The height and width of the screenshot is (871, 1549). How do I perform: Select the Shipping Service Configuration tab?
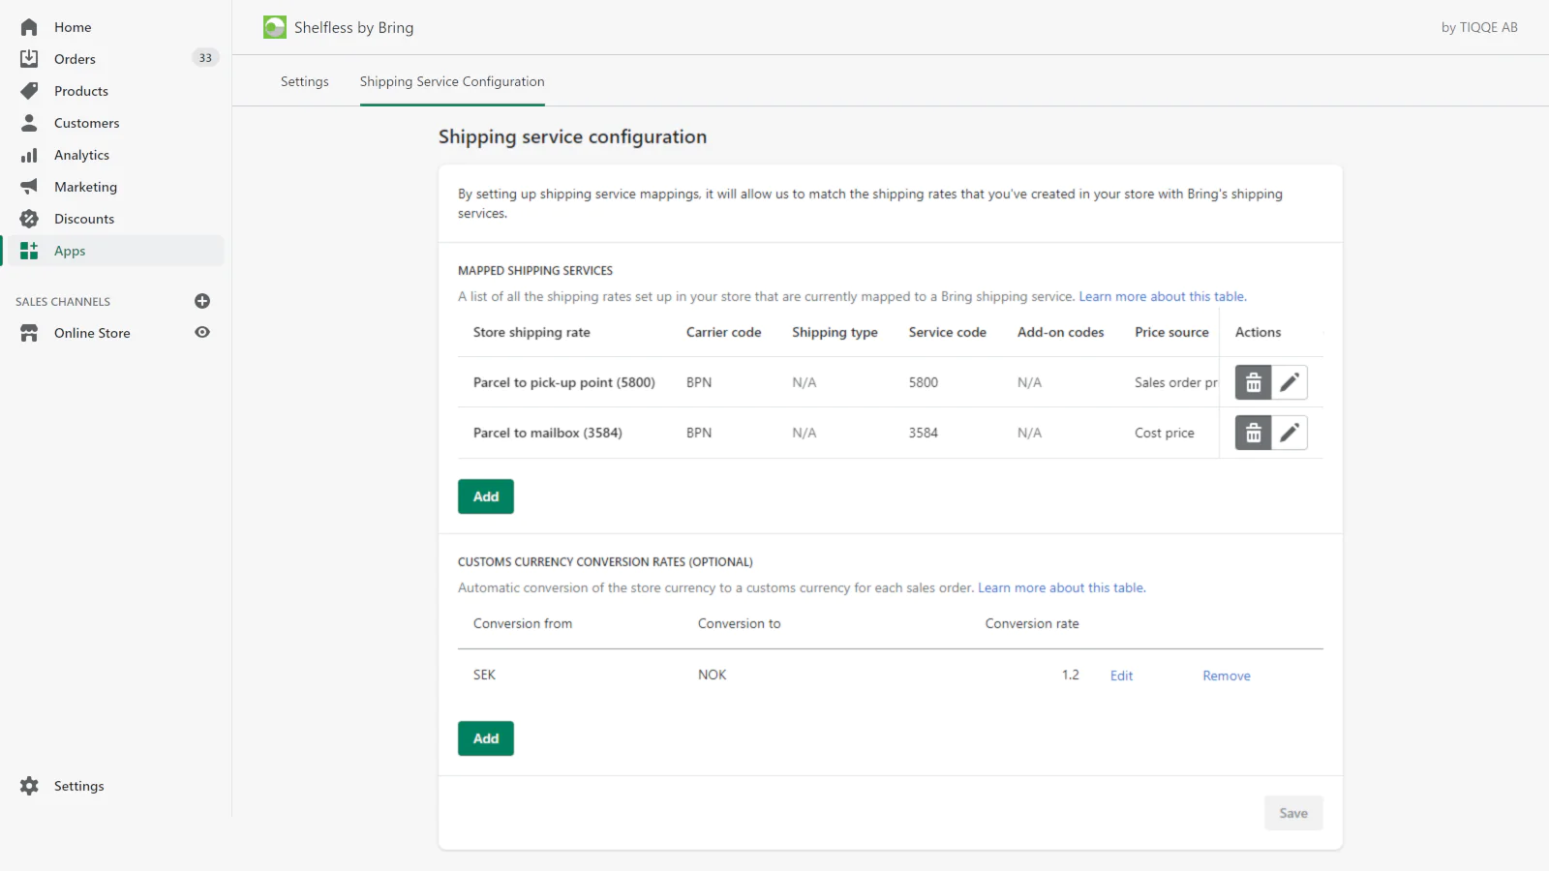[452, 81]
